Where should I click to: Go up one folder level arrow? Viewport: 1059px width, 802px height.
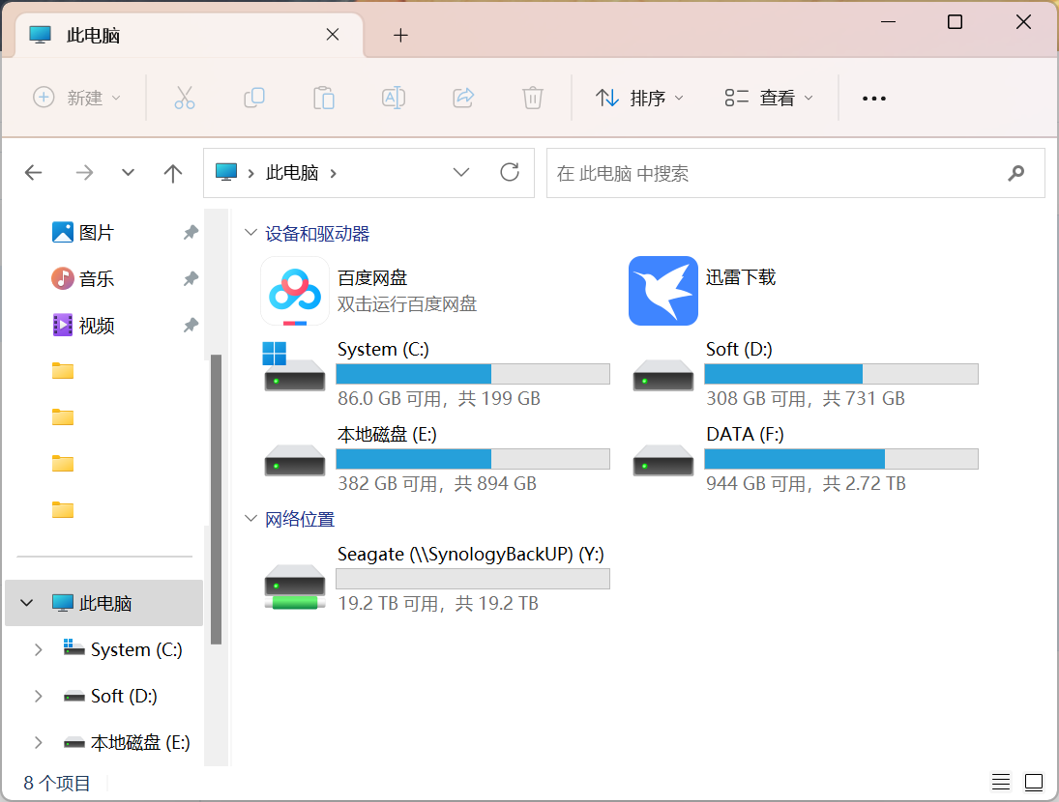tap(173, 173)
